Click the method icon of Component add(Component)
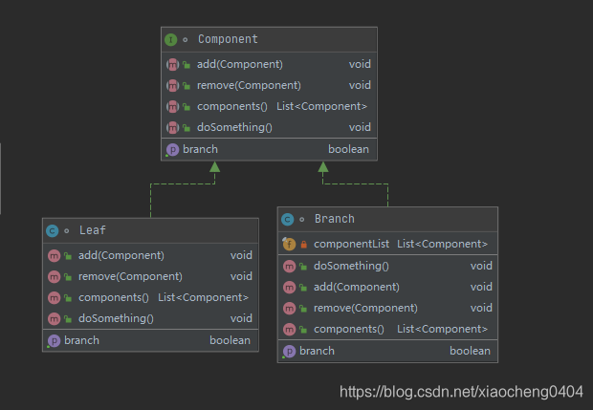Viewport: 593px width, 410px height. tap(172, 65)
